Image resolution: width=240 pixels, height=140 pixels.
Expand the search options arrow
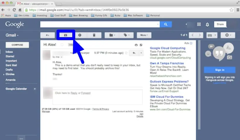158,24
